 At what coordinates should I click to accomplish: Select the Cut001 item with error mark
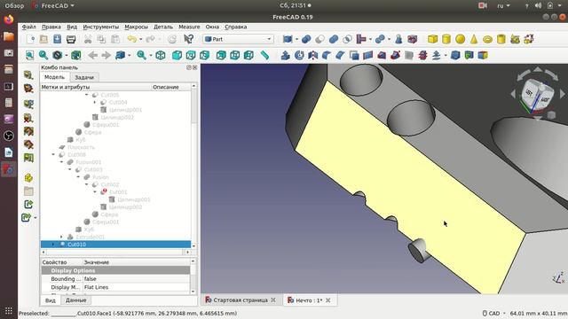118,192
